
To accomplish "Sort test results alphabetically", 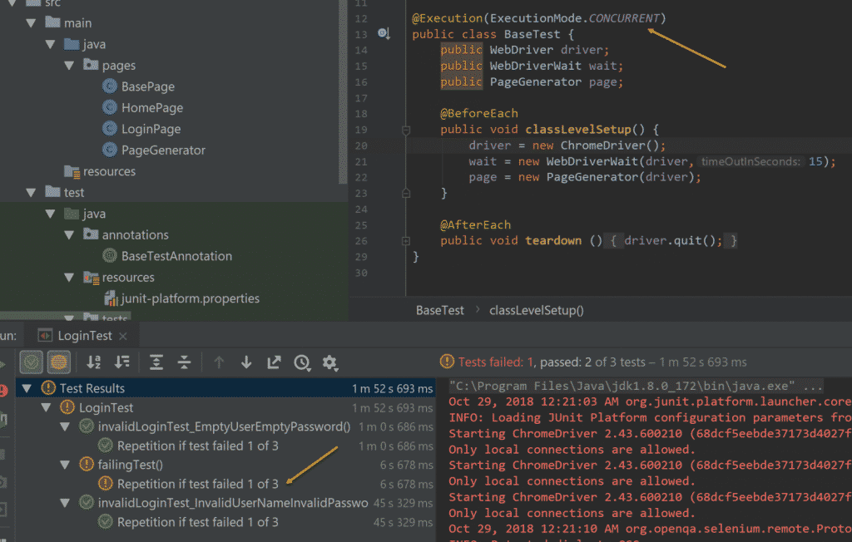I will 94,362.
